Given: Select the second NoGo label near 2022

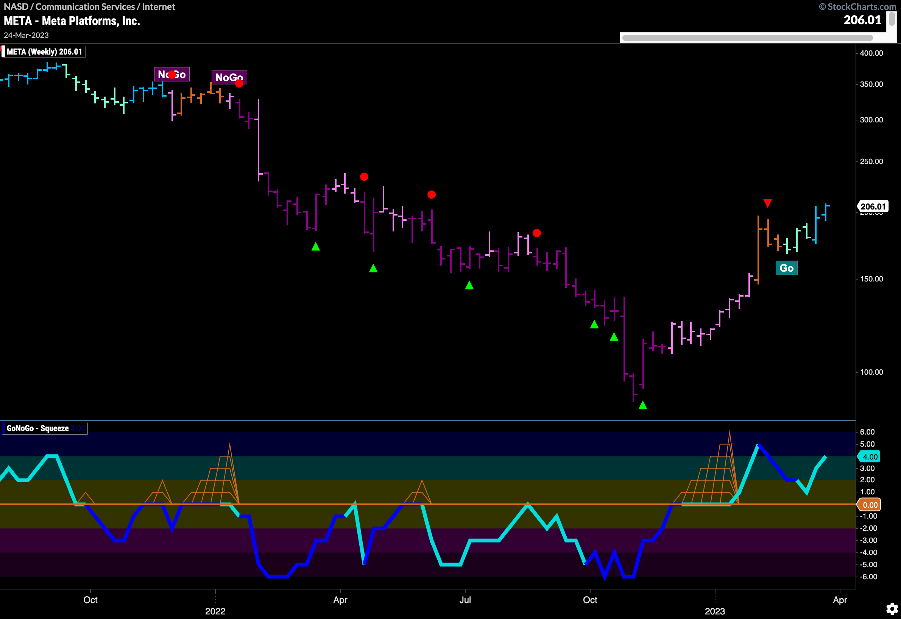Looking at the screenshot, I should (229, 77).
